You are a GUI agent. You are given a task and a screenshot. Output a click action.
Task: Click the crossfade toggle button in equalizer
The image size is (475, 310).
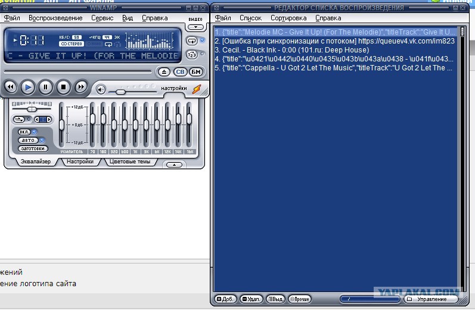click(x=19, y=119)
